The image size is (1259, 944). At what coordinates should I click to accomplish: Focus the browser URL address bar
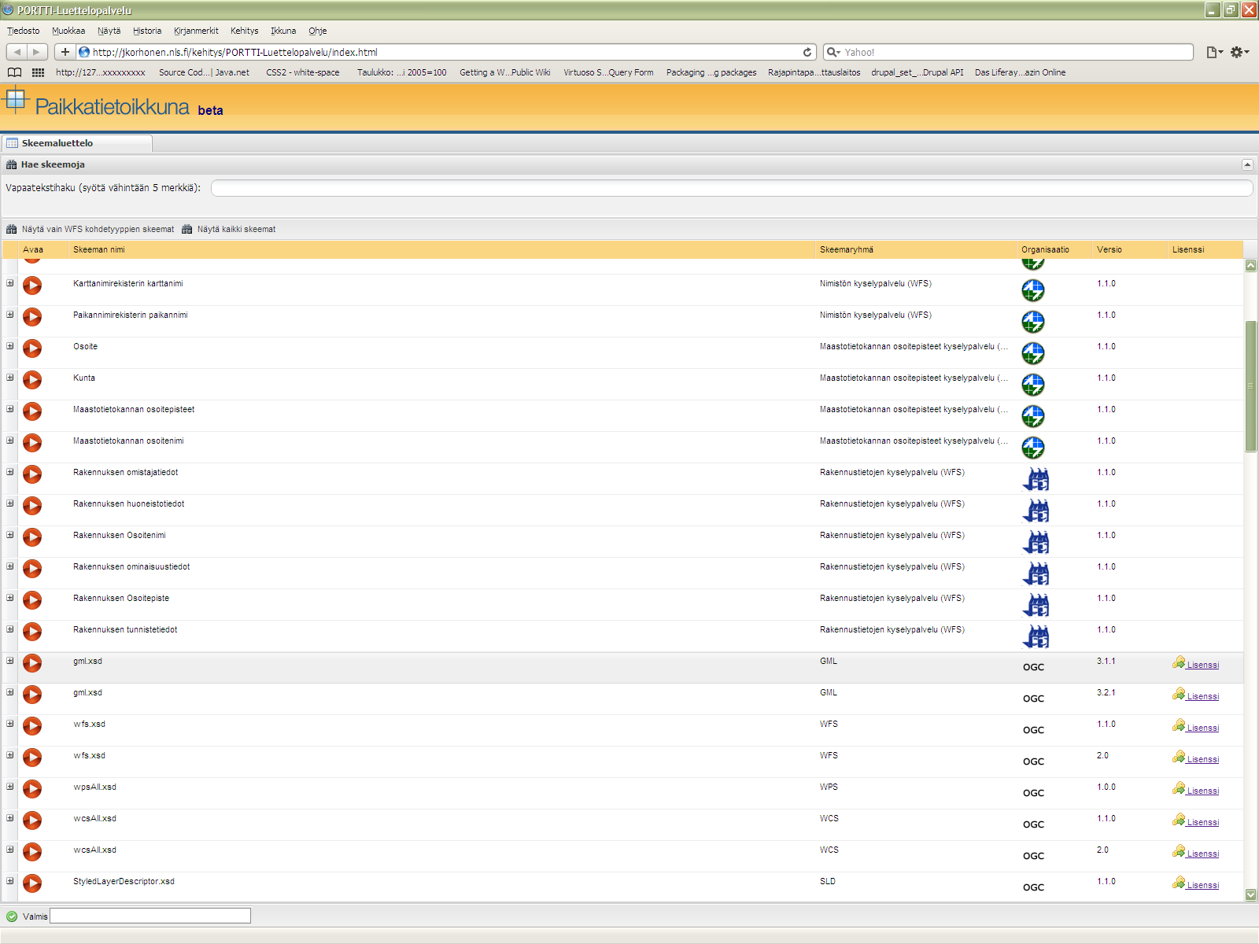pos(446,52)
